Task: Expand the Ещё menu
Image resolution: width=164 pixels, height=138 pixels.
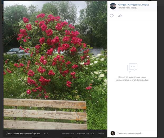Action: pyautogui.click(x=101, y=134)
